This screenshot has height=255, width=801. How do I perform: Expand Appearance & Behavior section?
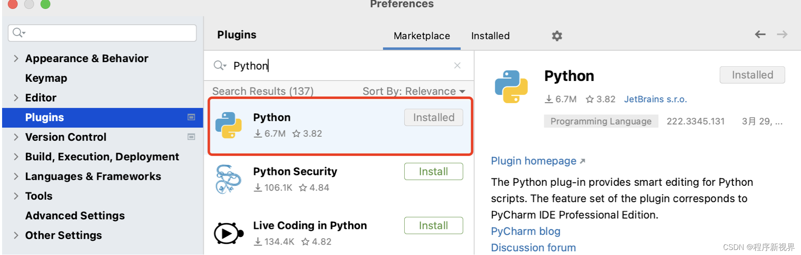pyautogui.click(x=16, y=58)
